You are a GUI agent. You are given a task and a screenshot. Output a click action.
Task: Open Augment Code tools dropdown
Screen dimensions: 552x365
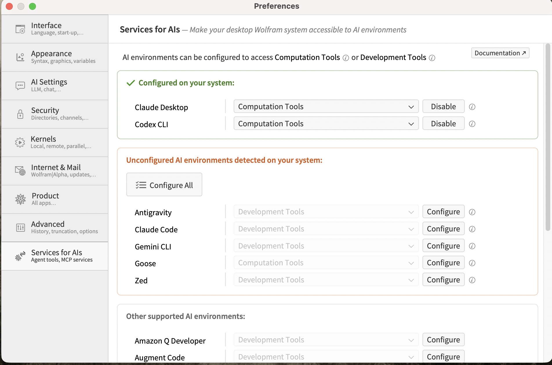click(x=326, y=357)
